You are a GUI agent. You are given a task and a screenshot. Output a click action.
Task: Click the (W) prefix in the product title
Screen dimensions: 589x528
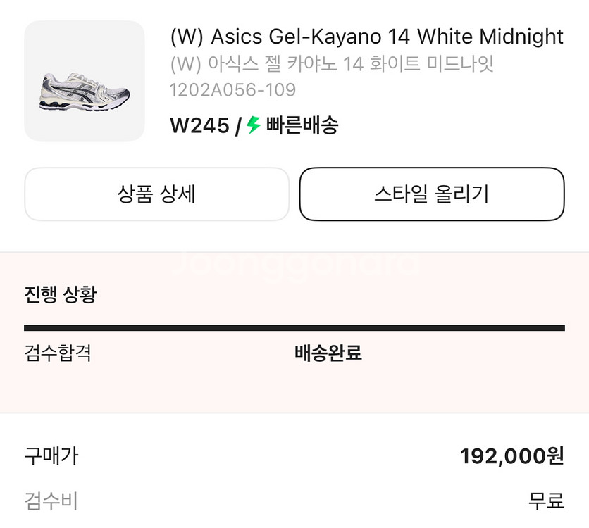tap(187, 37)
